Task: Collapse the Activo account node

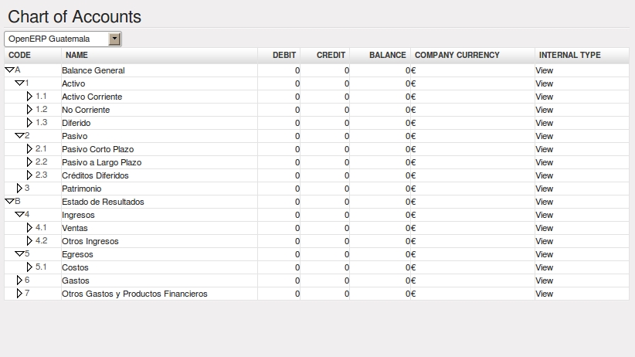Action: [x=19, y=83]
